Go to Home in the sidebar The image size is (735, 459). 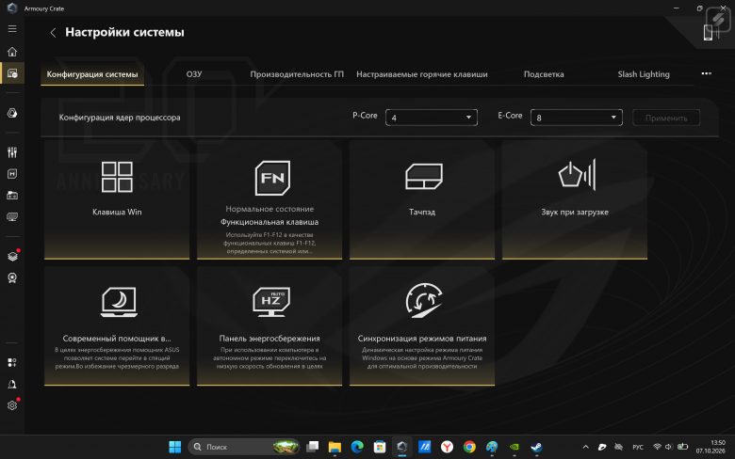pyautogui.click(x=12, y=52)
